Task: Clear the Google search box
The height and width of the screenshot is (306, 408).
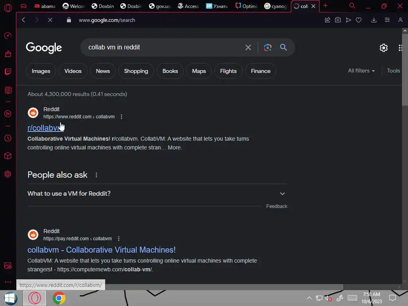Action: coord(248,47)
